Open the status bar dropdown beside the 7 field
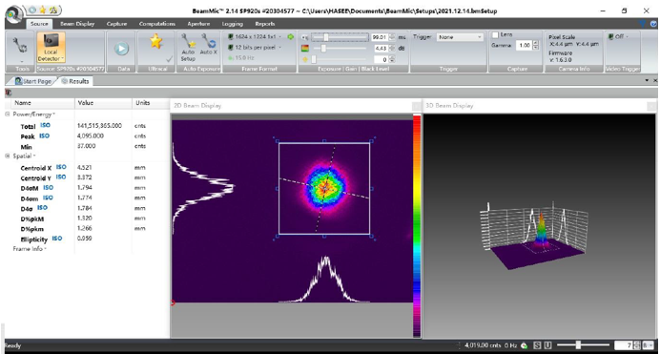The image size is (660, 354). 648,345
